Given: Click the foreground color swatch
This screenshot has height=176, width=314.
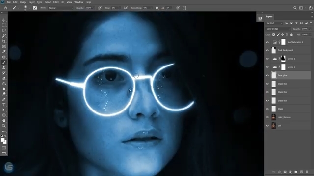Looking at the screenshot, I should click(x=2, y=140).
